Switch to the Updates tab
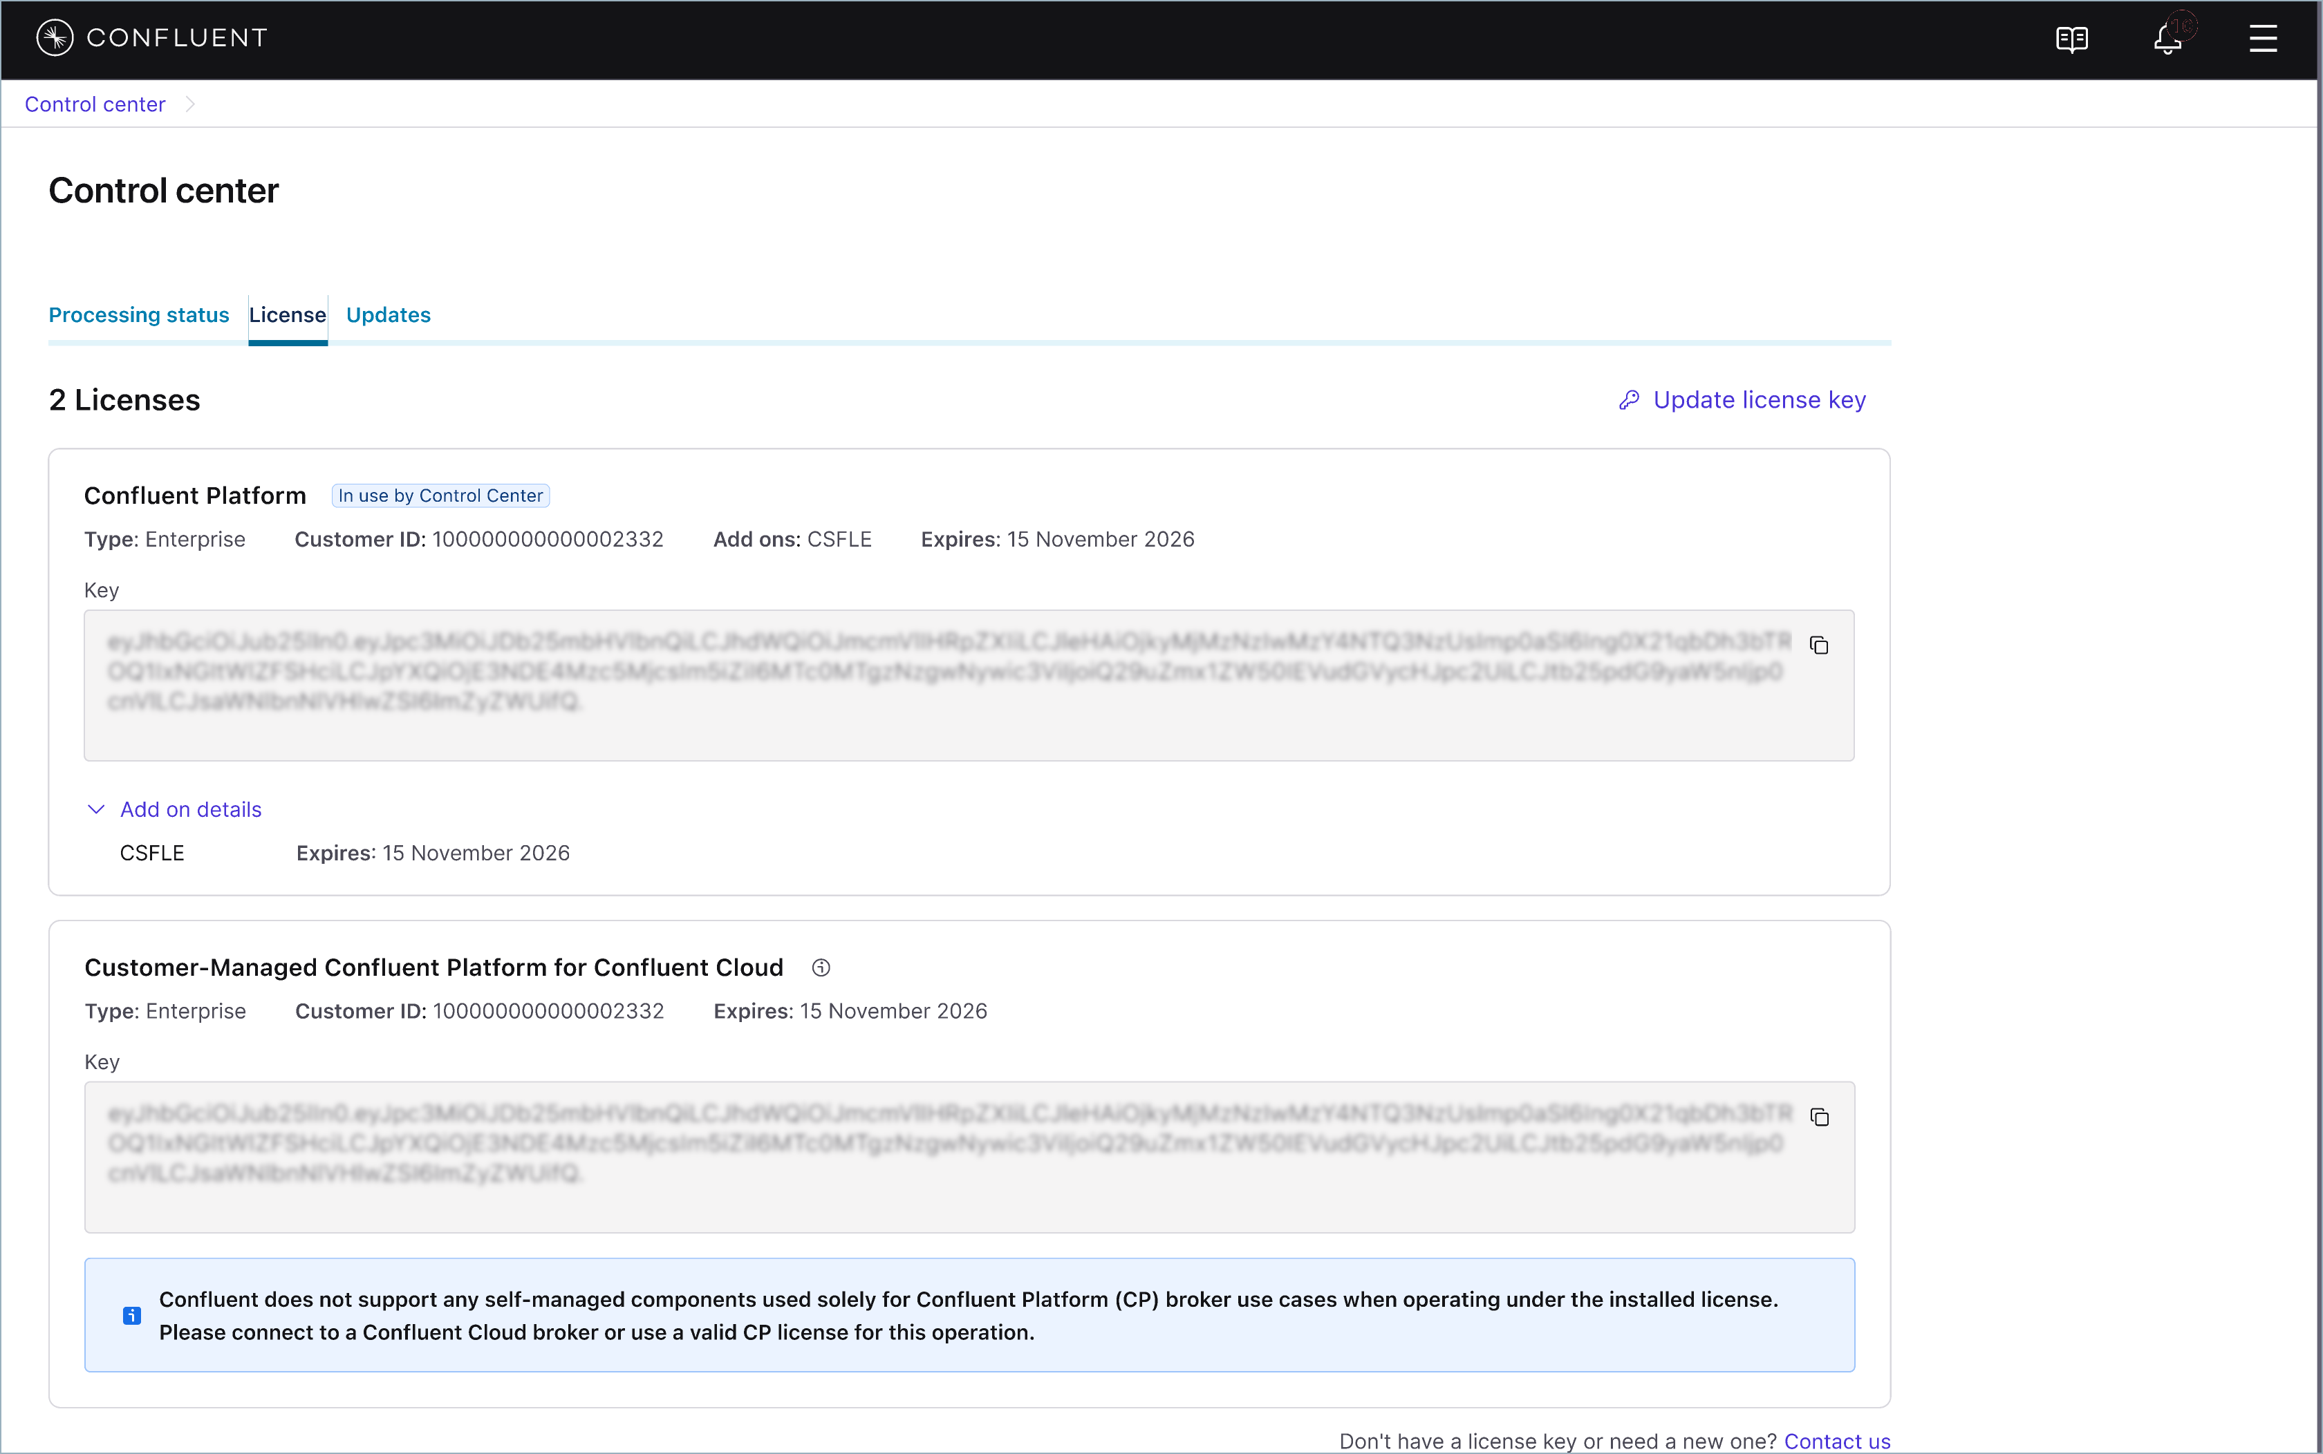The width and height of the screenshot is (2323, 1454). (x=388, y=314)
